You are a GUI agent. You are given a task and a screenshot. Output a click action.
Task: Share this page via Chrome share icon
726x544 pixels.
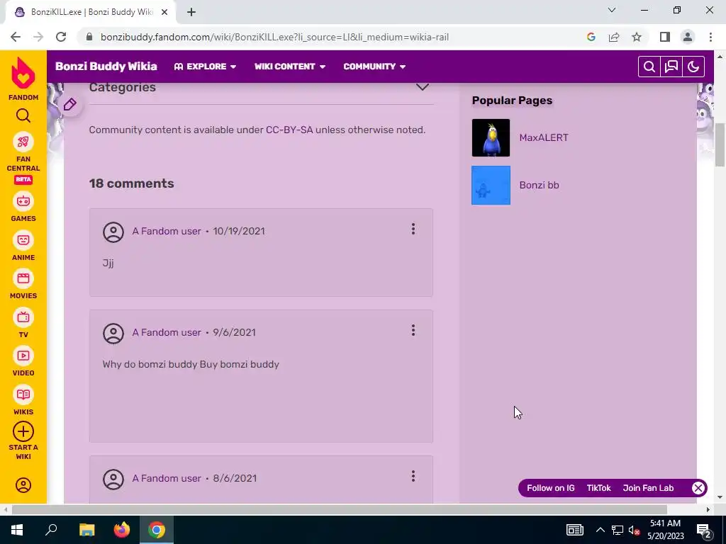614,37
